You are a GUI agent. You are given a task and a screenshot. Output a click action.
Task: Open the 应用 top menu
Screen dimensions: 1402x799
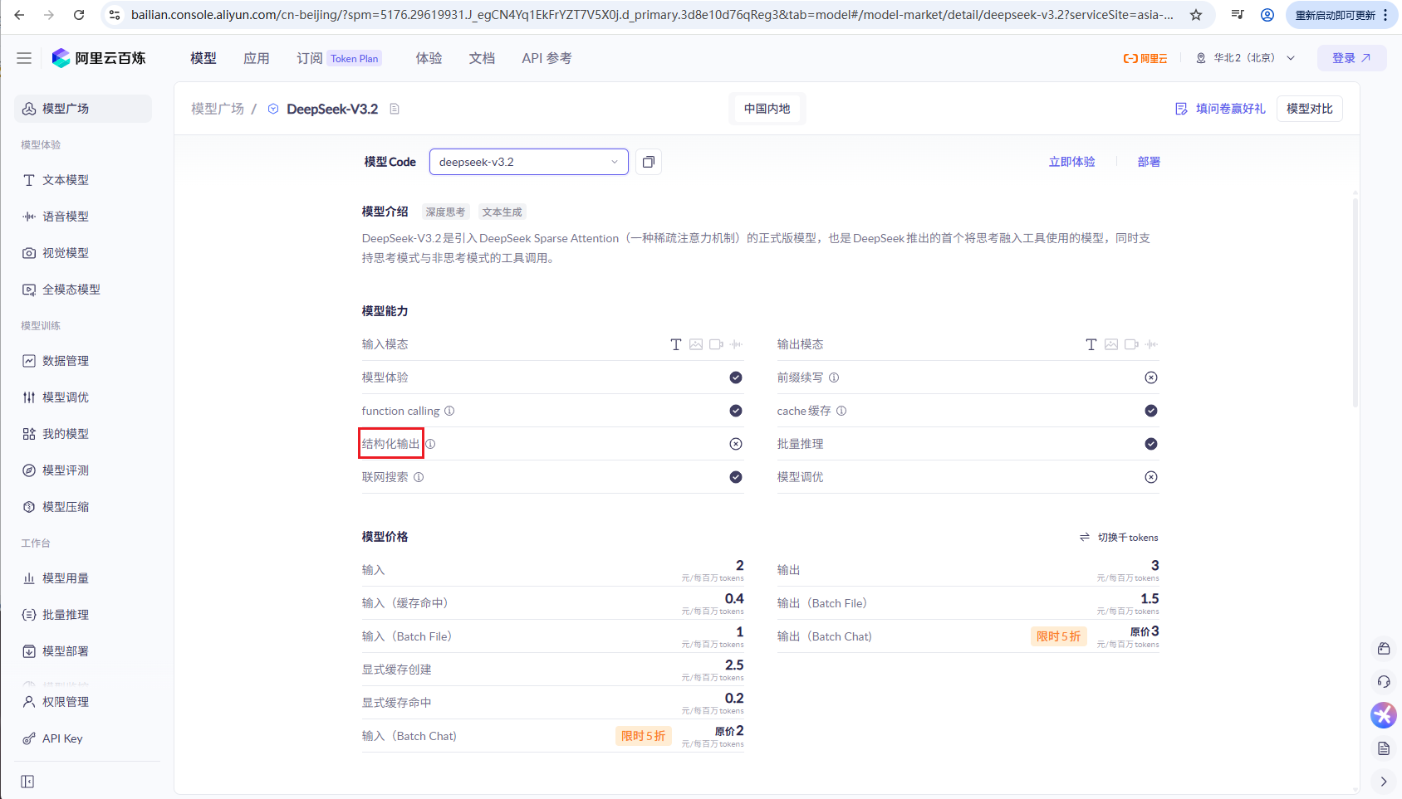click(257, 58)
